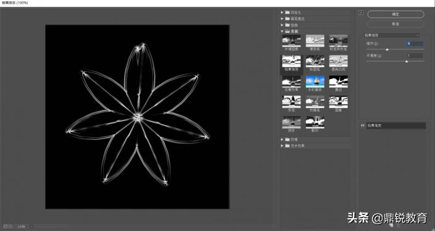The width and height of the screenshot is (435, 231).
Task: Select the 铬黄渐变 (Chrome) filter thumbnail
Action: pyautogui.click(x=291, y=62)
